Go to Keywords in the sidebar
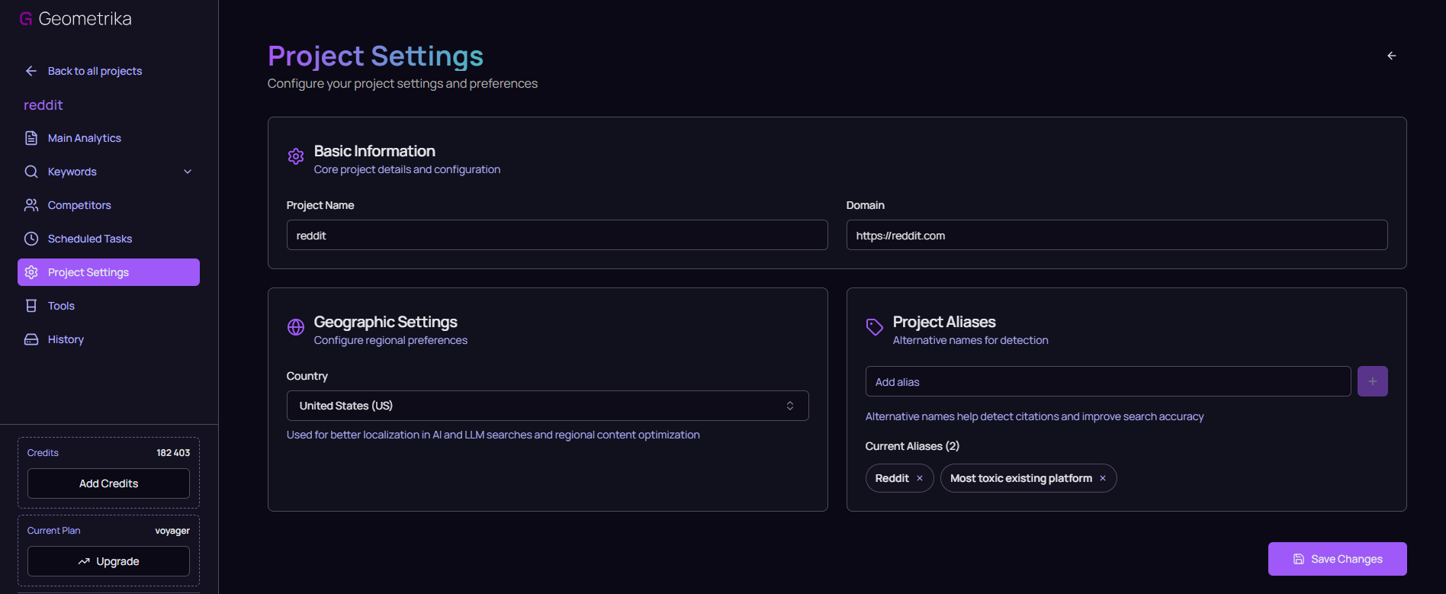Image resolution: width=1446 pixels, height=594 pixels. coord(72,172)
